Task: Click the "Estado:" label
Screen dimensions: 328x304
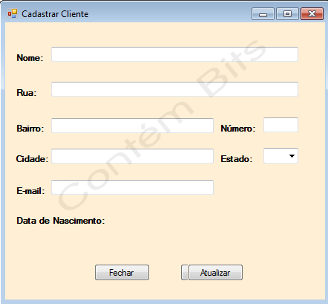Action: point(237,159)
